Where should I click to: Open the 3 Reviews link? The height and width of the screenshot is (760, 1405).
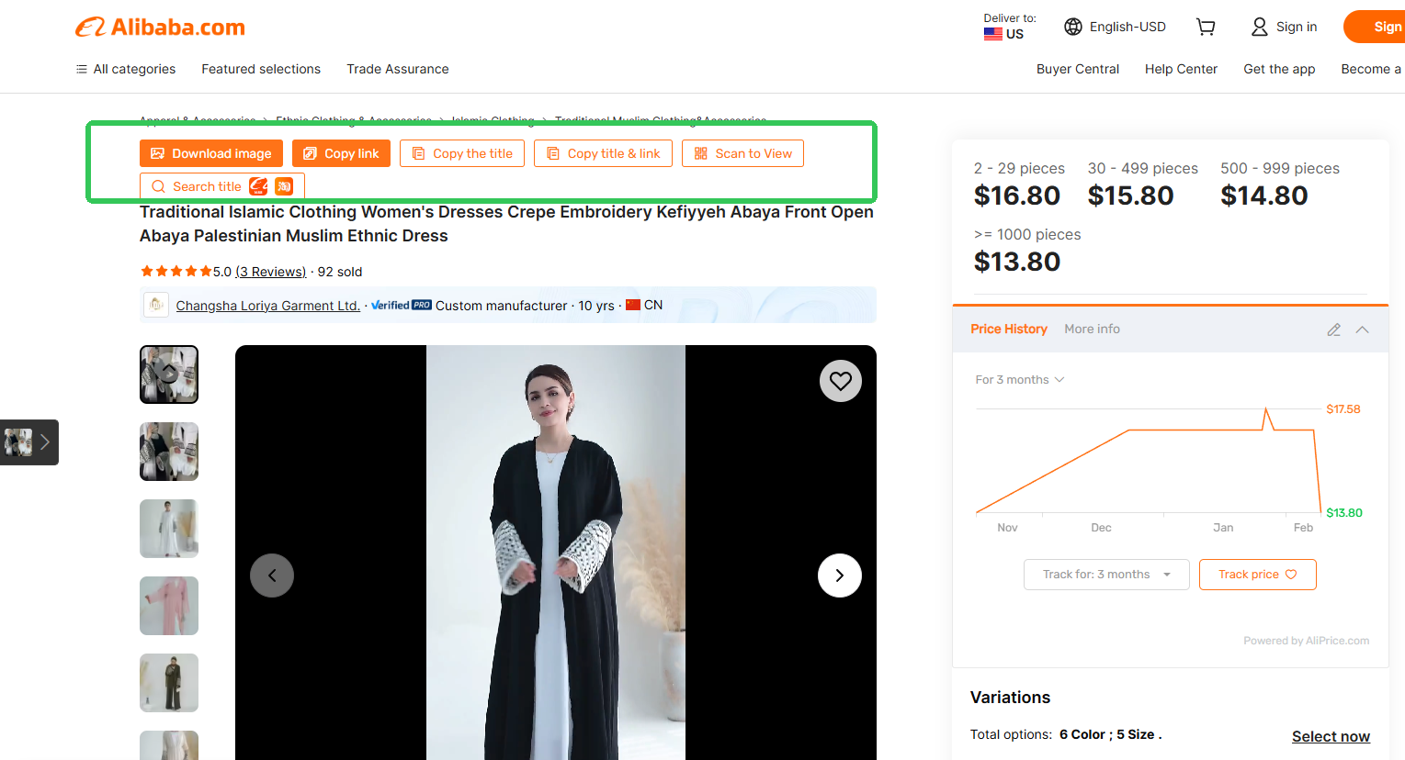coord(271,272)
